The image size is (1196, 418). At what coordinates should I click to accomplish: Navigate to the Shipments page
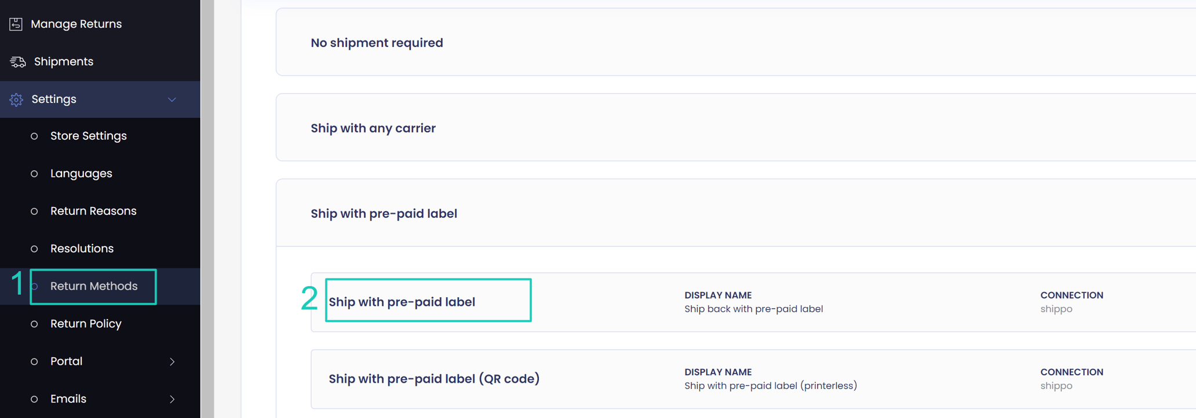click(64, 61)
